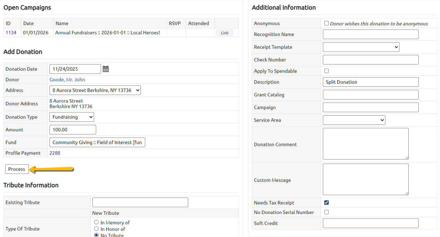440x237 pixels.
Task: Open the Donation Date calendar picker
Action: [x=106, y=69]
